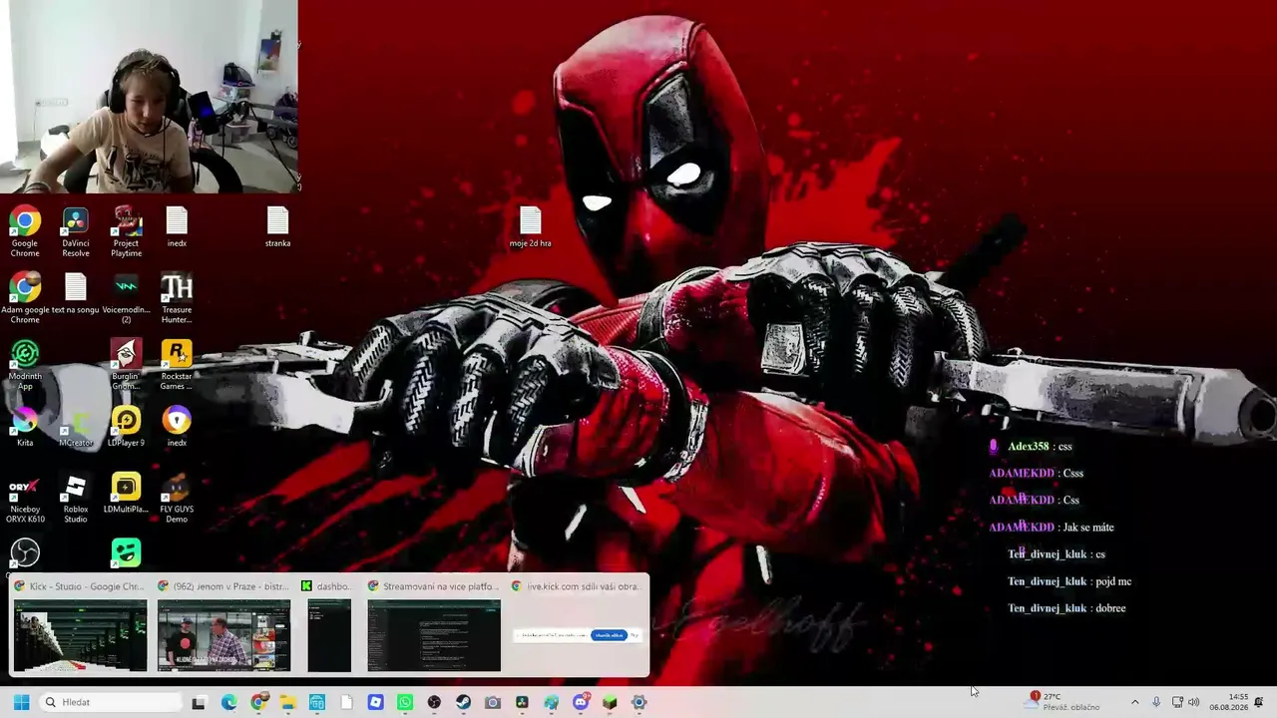
Task: Launch DaVinci Resolve from the desktop
Action: click(x=76, y=231)
